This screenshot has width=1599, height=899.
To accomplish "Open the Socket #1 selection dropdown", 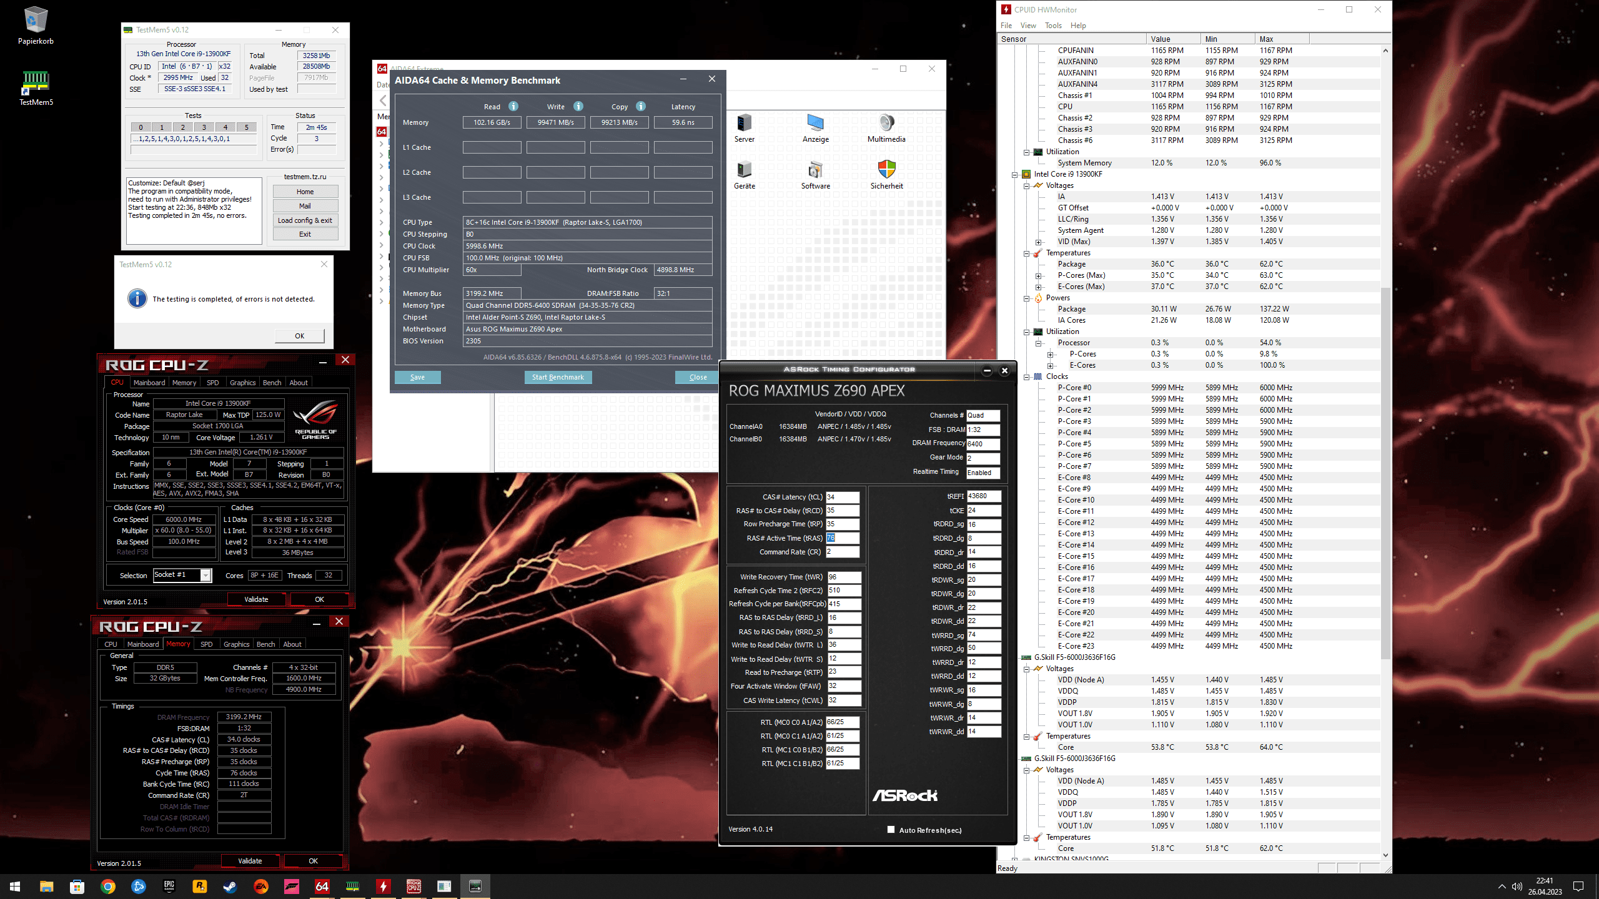I will point(205,575).
